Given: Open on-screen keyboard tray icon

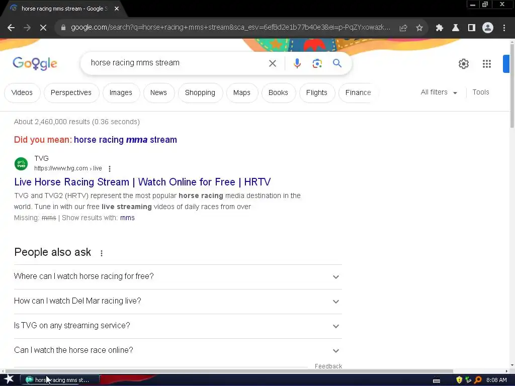Looking at the screenshot, I should click(437, 380).
